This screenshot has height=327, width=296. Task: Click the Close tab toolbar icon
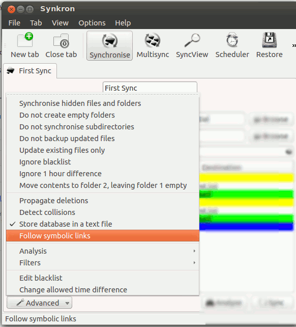coord(61,41)
